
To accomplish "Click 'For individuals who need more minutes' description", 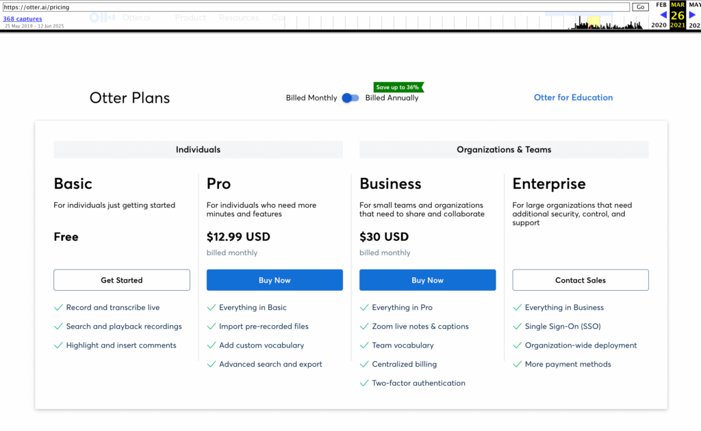I will [x=262, y=209].
